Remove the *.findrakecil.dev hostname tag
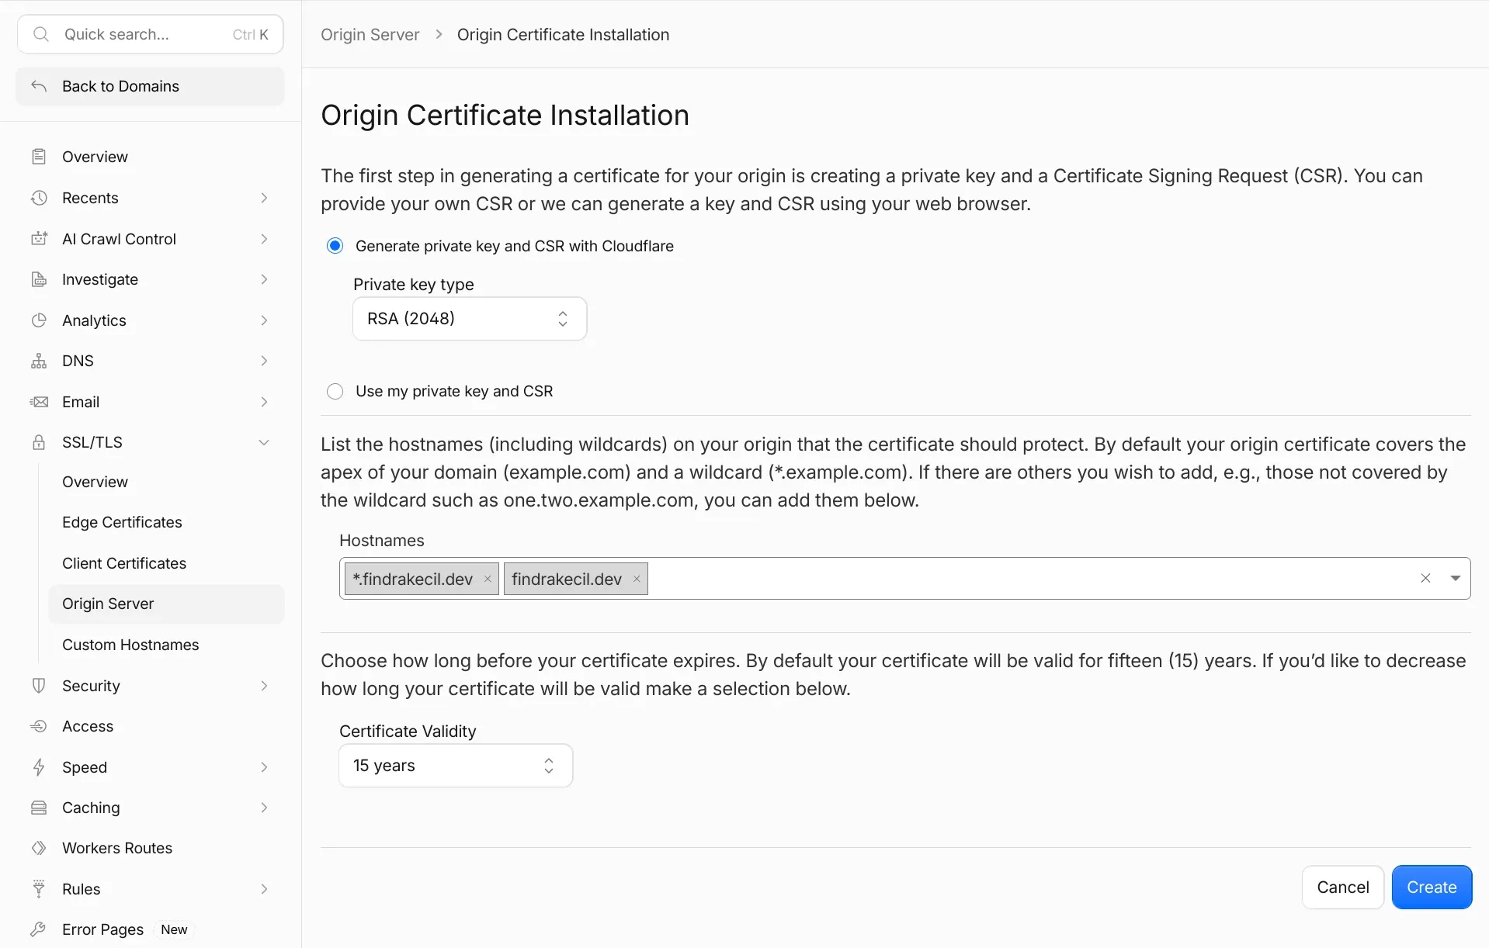The height and width of the screenshot is (948, 1489). point(488,579)
